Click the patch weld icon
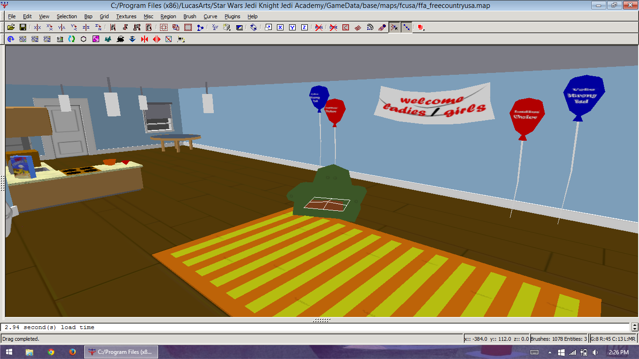Image resolution: width=639 pixels, height=359 pixels. 382,28
